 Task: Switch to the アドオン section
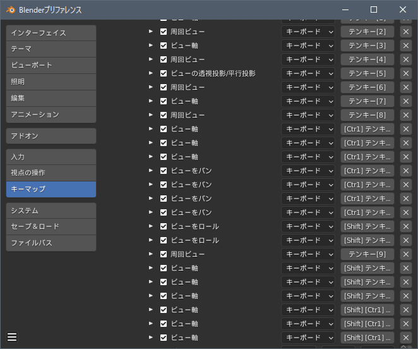click(x=51, y=136)
